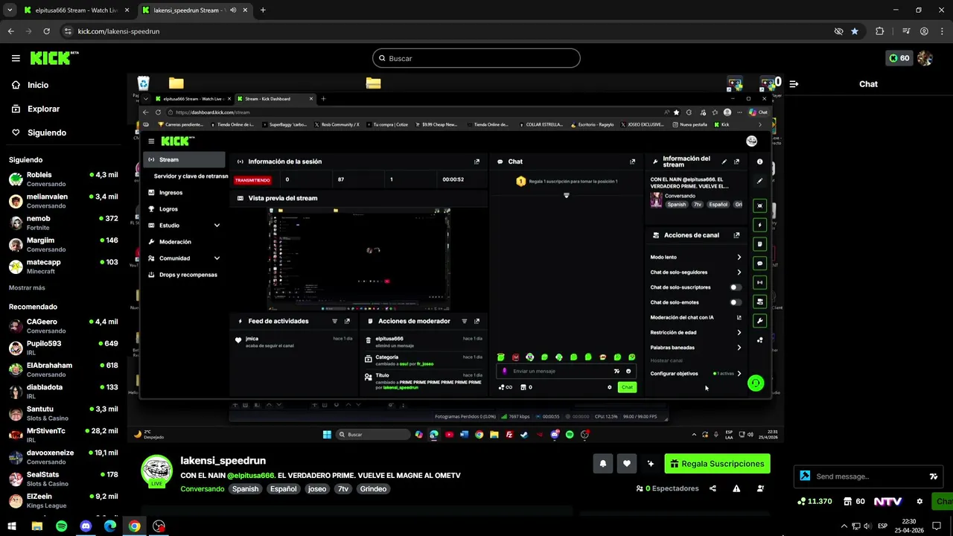Open the chat shop icon showing 60
This screenshot has height=536, width=953.
click(x=854, y=502)
